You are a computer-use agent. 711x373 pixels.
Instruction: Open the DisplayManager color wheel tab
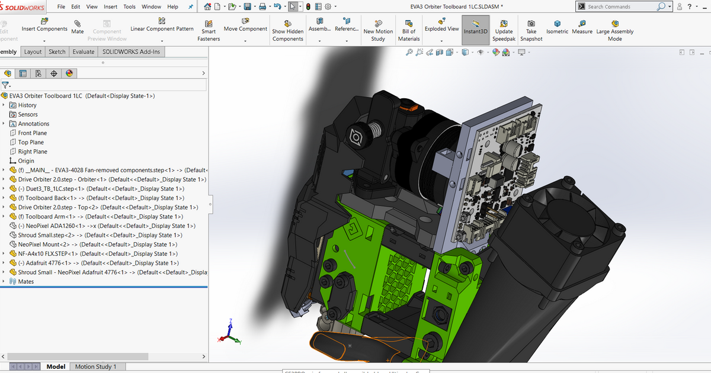click(x=69, y=73)
